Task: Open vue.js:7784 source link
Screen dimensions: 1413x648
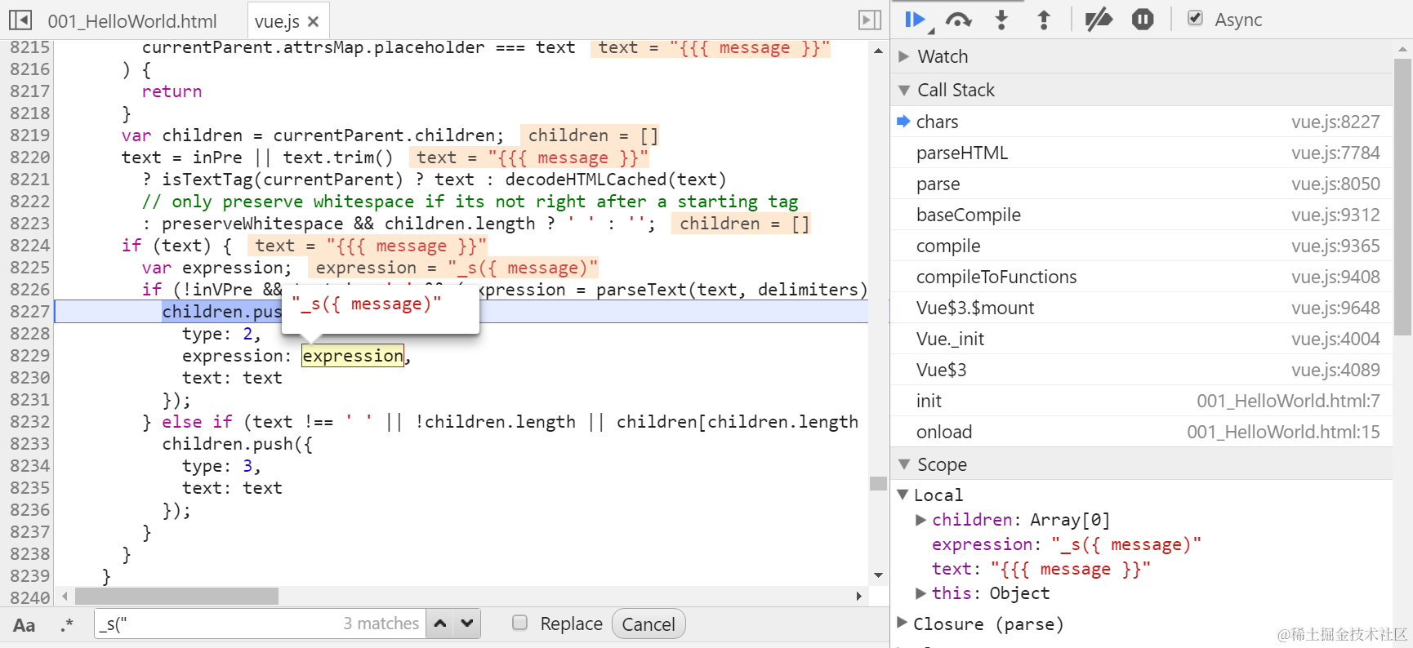Action: pyautogui.click(x=1335, y=153)
